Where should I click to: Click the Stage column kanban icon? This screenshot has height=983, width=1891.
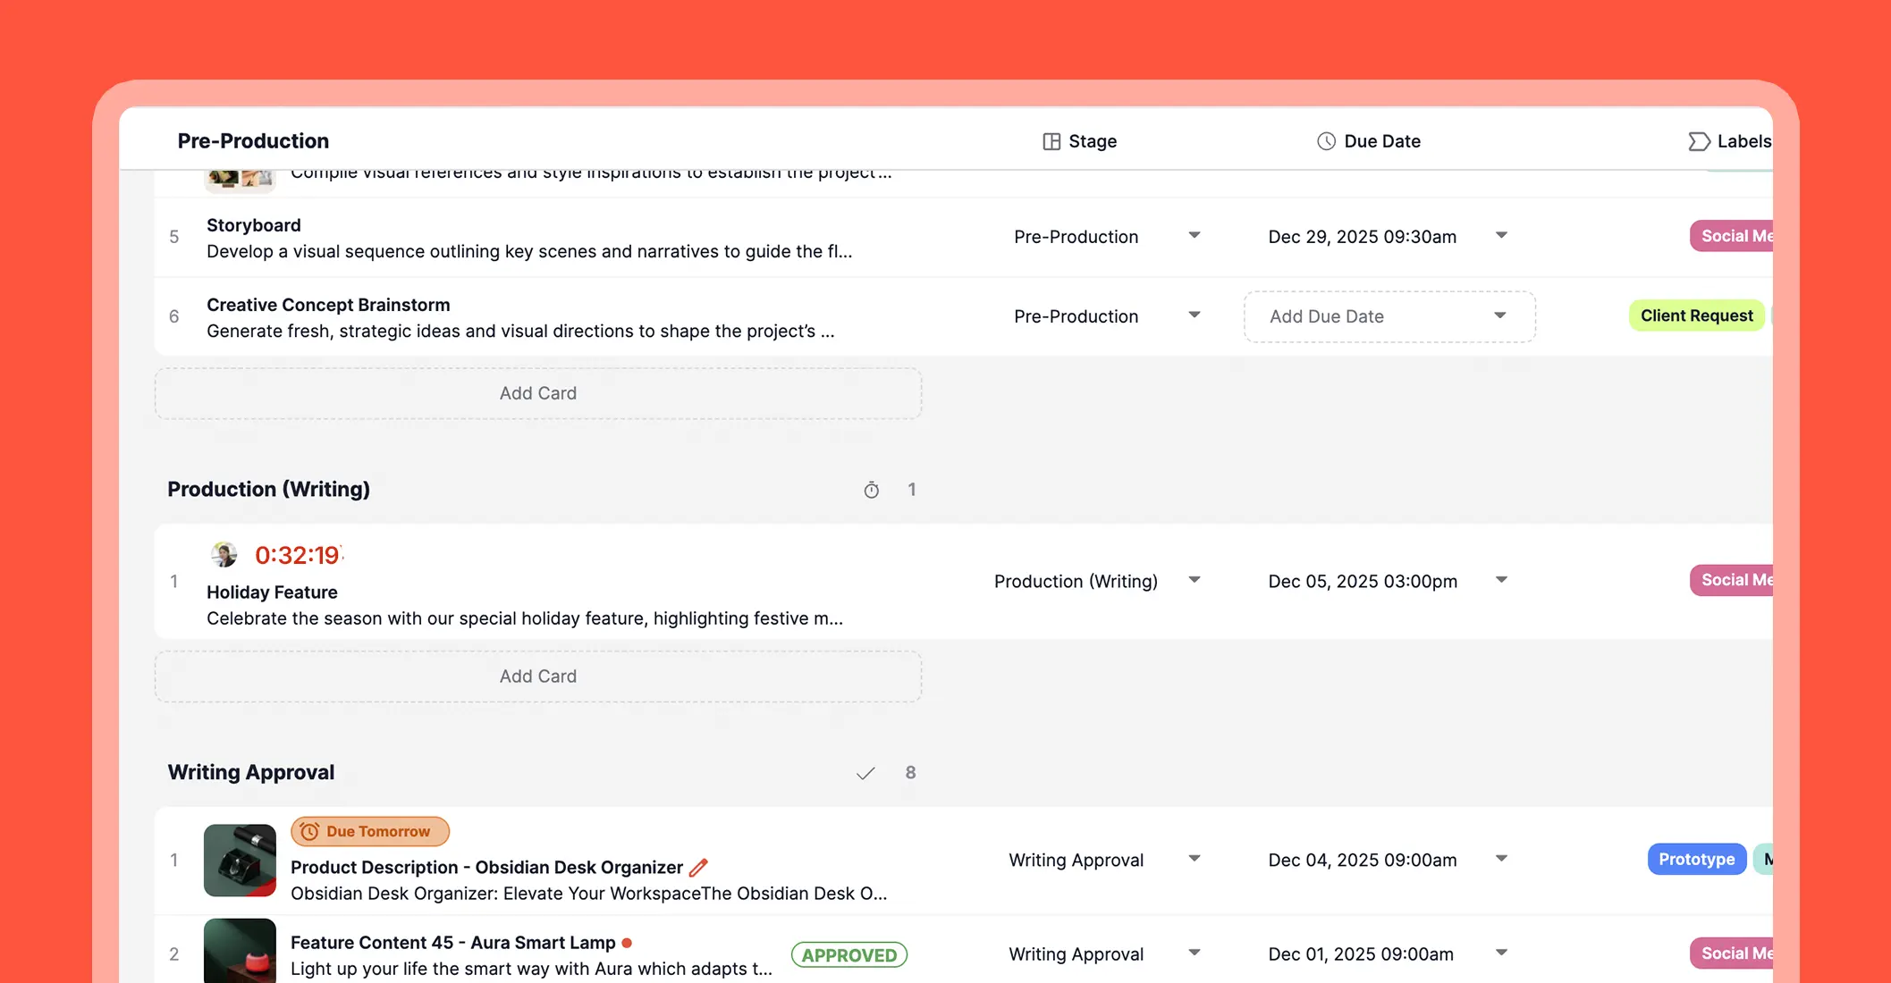(x=1052, y=140)
